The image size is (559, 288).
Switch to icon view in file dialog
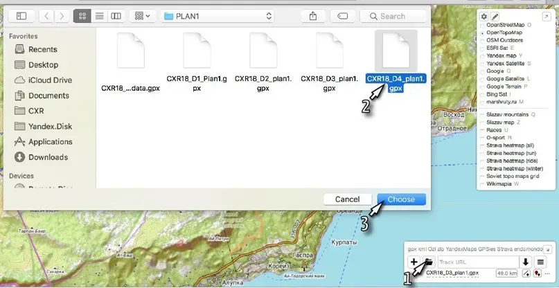coord(82,16)
